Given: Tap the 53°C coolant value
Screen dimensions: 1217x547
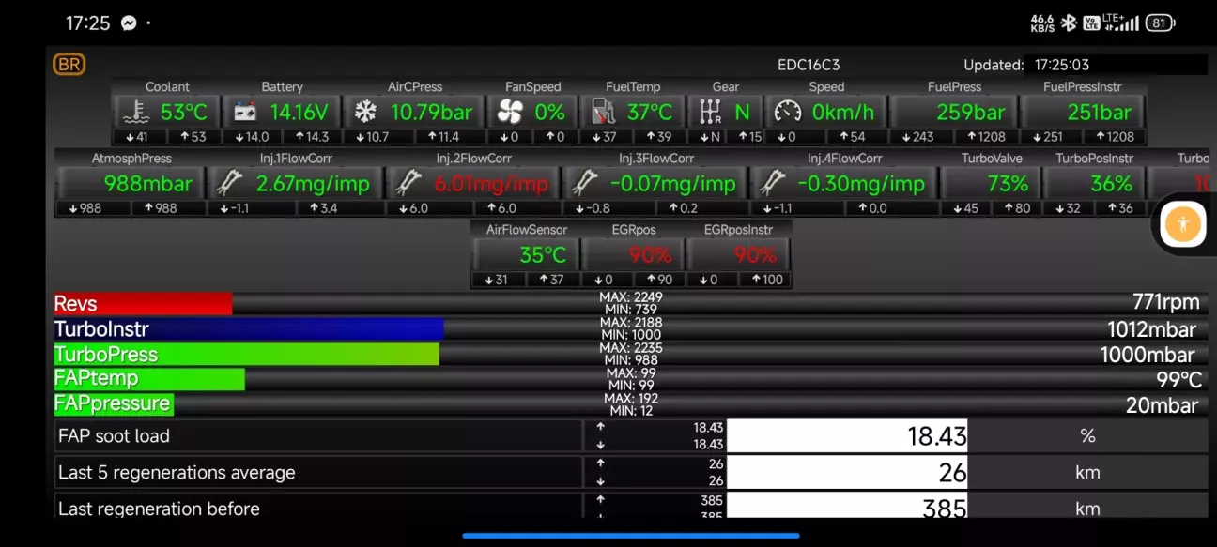Looking at the screenshot, I should [x=184, y=113].
